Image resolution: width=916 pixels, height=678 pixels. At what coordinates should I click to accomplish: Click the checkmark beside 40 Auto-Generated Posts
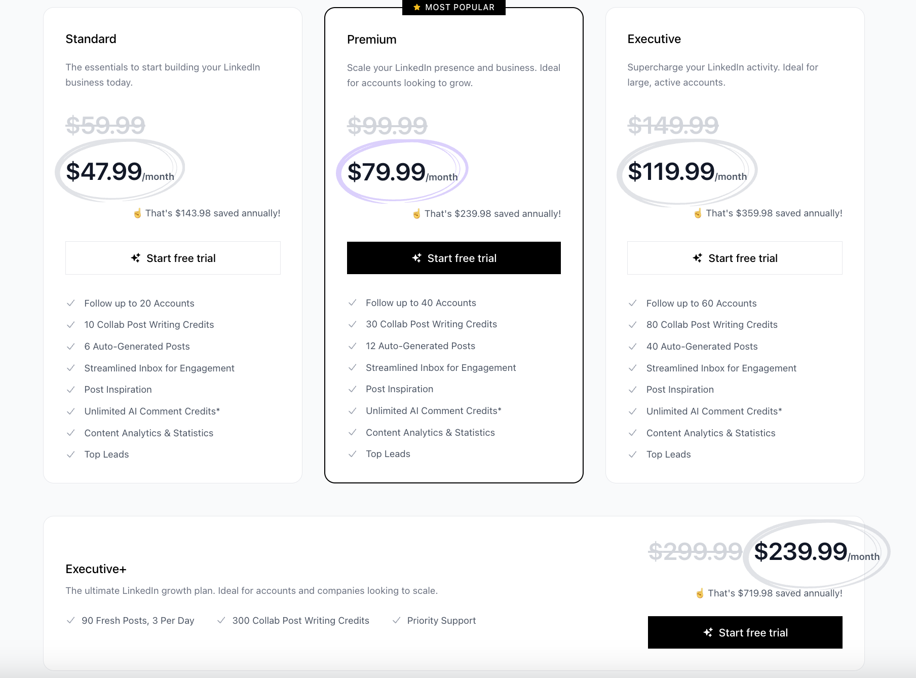(x=633, y=346)
